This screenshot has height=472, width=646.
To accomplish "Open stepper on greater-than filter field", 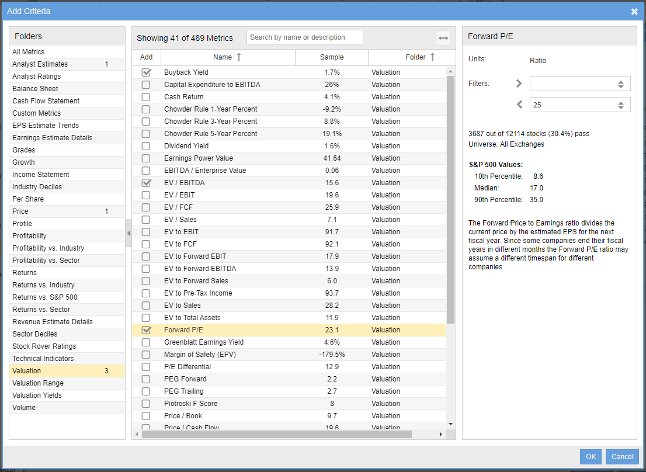I will click(x=620, y=84).
